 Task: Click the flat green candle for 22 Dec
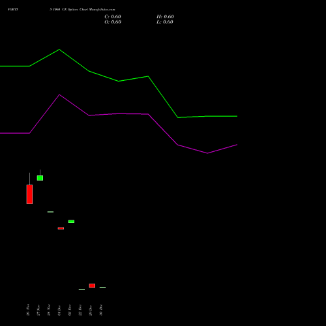[81, 289]
